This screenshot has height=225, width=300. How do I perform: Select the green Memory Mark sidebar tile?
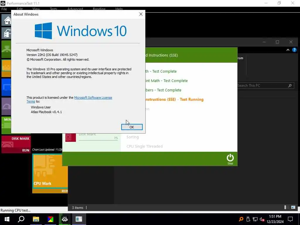pyautogui.click(x=6, y=125)
